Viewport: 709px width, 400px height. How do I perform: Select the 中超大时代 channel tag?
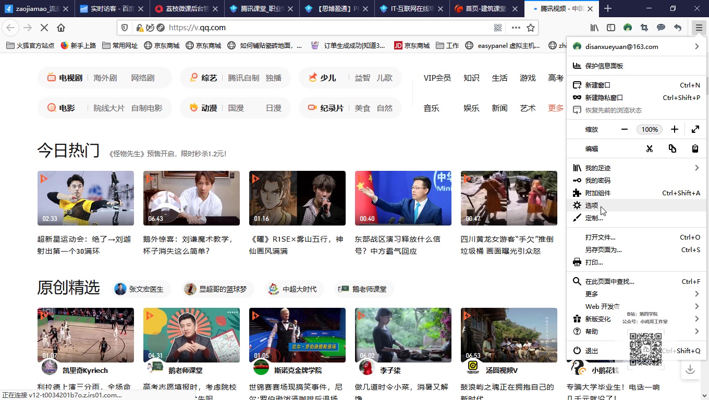294,289
